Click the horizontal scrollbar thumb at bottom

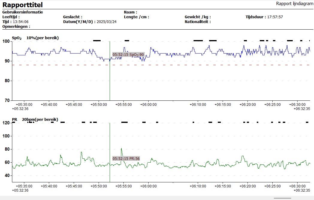pos(283,198)
